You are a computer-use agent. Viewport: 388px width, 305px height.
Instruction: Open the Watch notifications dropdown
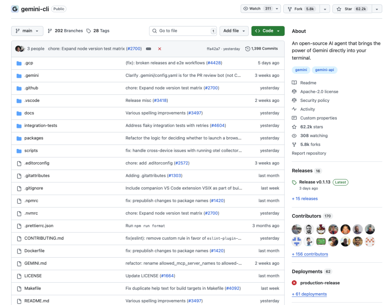point(260,9)
